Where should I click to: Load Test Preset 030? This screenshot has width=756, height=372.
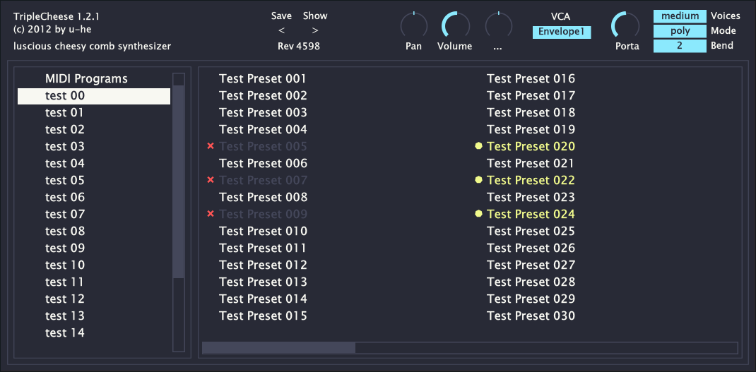click(531, 316)
